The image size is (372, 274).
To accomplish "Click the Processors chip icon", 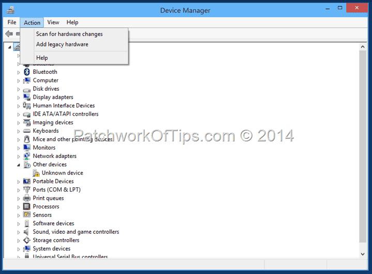I will 27,206.
